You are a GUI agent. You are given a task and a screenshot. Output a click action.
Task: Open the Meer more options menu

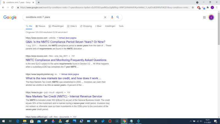[98, 26]
